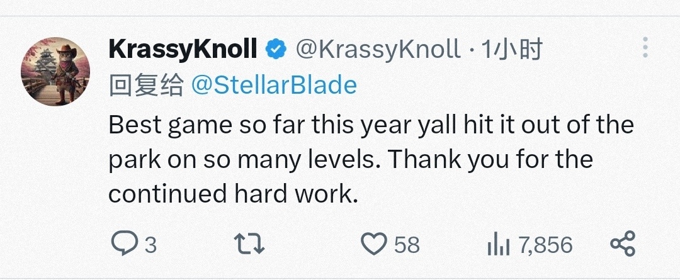Click the phrase "Thank you for the"
Screen dimensions: 680x280
point(490,159)
